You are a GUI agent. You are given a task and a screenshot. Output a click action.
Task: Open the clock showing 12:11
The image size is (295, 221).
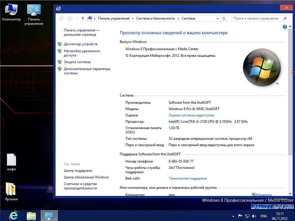pyautogui.click(x=280, y=216)
